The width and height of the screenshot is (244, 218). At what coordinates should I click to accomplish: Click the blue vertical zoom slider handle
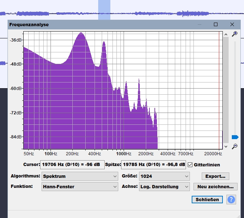click(x=235, y=137)
